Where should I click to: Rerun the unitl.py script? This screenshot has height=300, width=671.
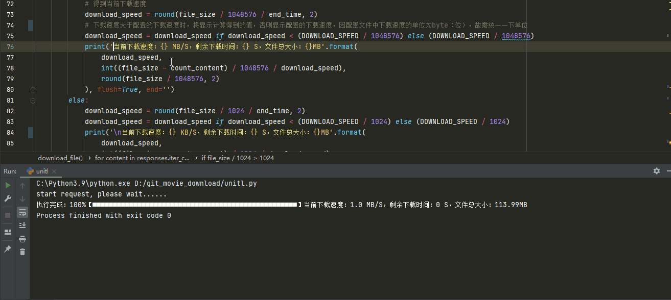7,185
